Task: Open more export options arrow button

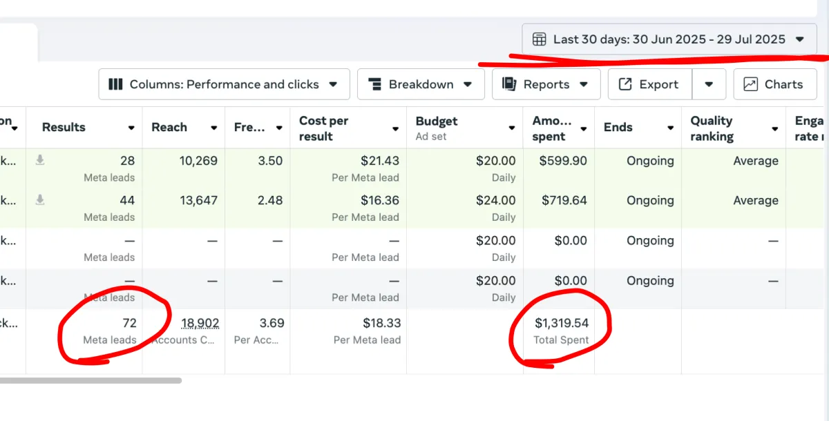Action: 709,84
